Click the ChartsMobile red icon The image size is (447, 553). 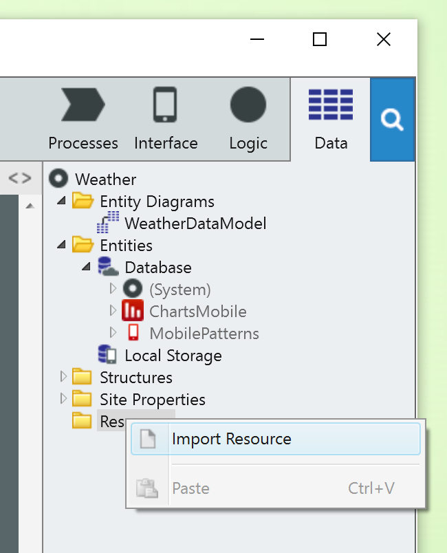pyautogui.click(x=133, y=310)
